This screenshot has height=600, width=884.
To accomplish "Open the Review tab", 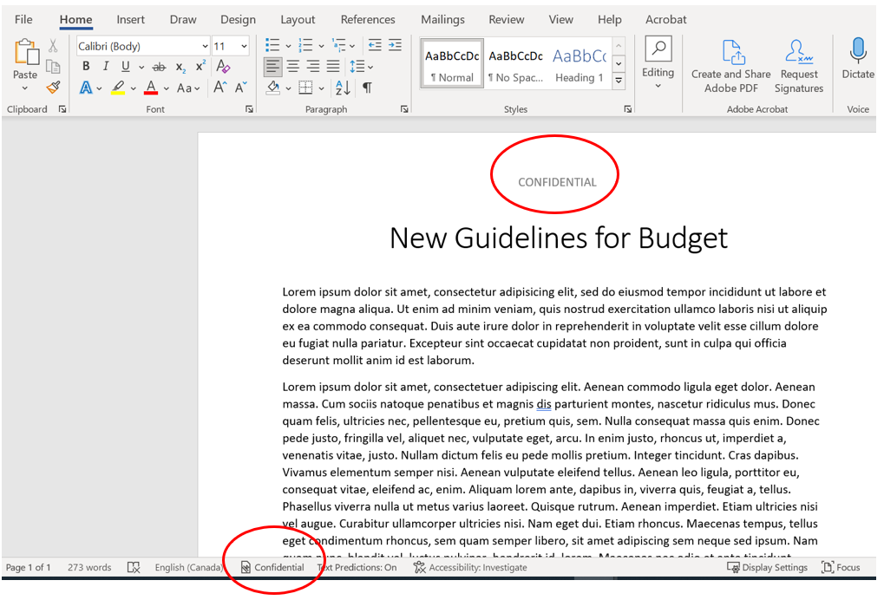I will (x=506, y=19).
